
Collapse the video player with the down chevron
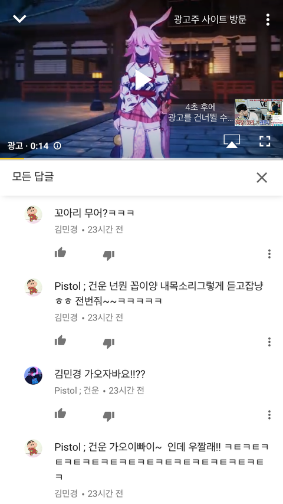[19, 19]
